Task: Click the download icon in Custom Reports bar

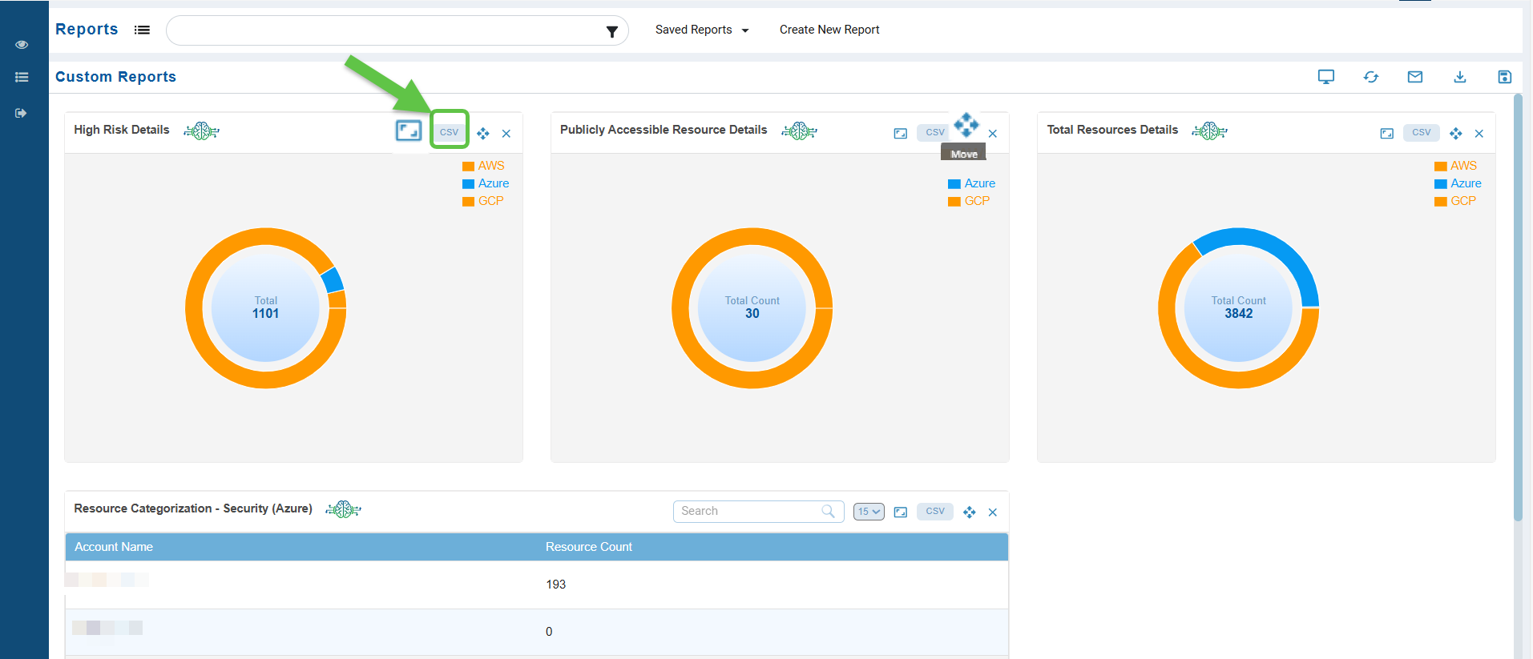Action: pos(1460,77)
